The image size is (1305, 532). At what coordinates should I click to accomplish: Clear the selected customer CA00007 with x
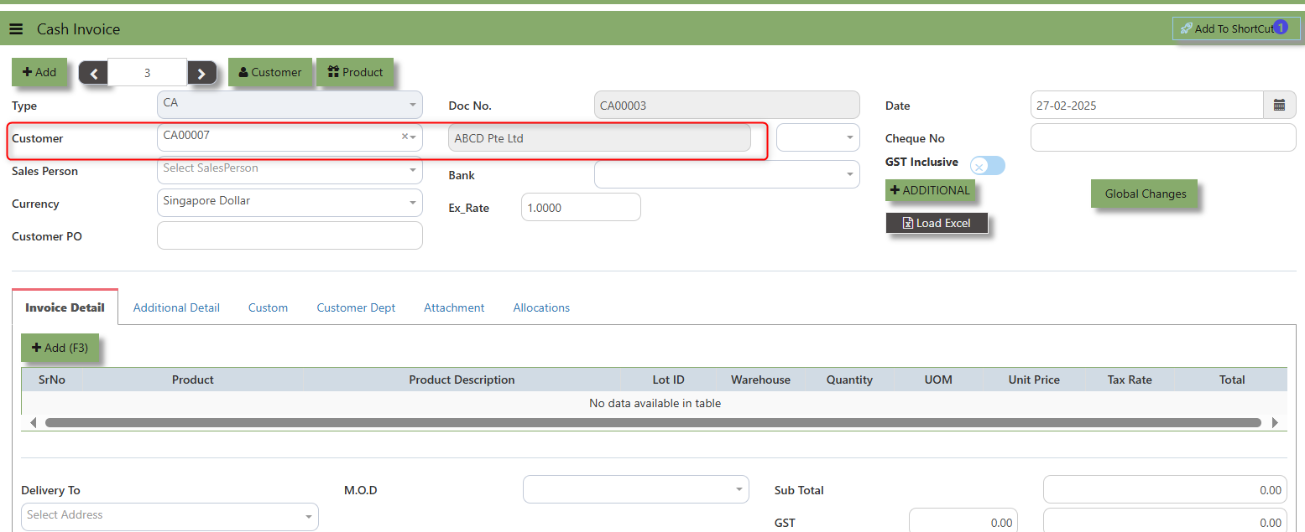click(405, 136)
